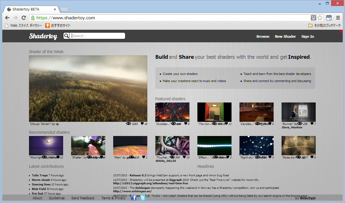This screenshot has height=203, width=345.
Task: Focus the Shadertoy search field
Action: click(98, 36)
